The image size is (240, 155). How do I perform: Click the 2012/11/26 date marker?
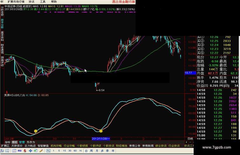101,138
